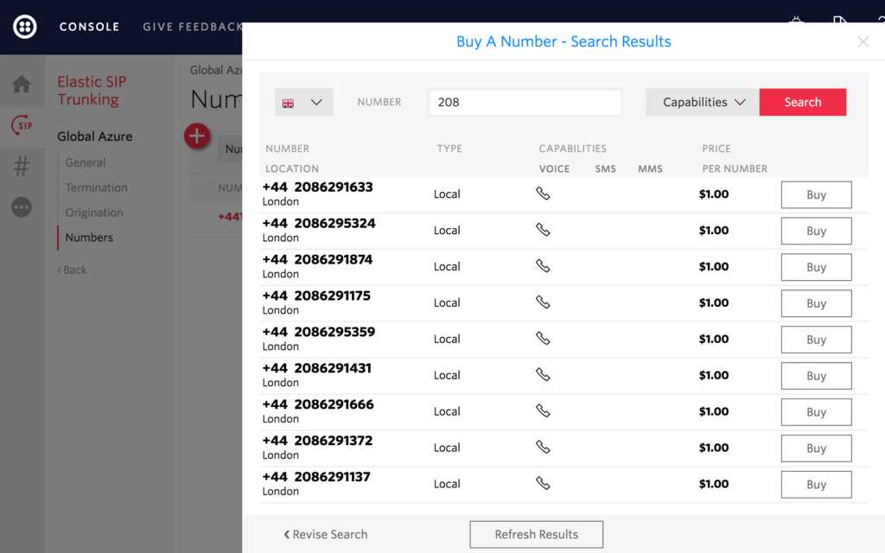Image resolution: width=885 pixels, height=553 pixels.
Task: Select the SIP trunking sidebar icon
Action: click(x=22, y=124)
